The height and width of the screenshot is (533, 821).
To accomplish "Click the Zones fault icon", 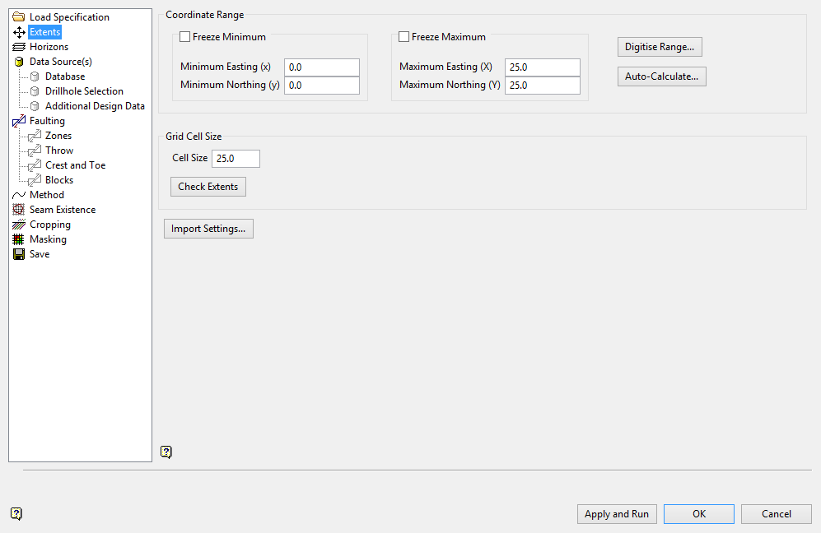I will [x=35, y=136].
